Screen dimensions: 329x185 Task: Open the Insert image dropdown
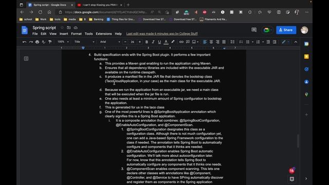[195, 42]
